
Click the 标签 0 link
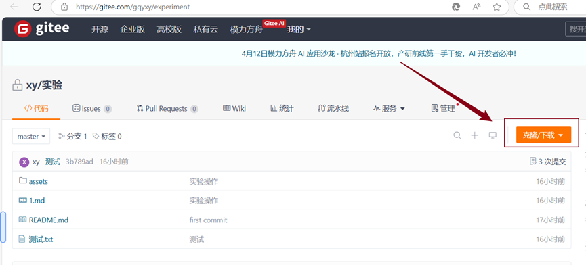(x=107, y=137)
